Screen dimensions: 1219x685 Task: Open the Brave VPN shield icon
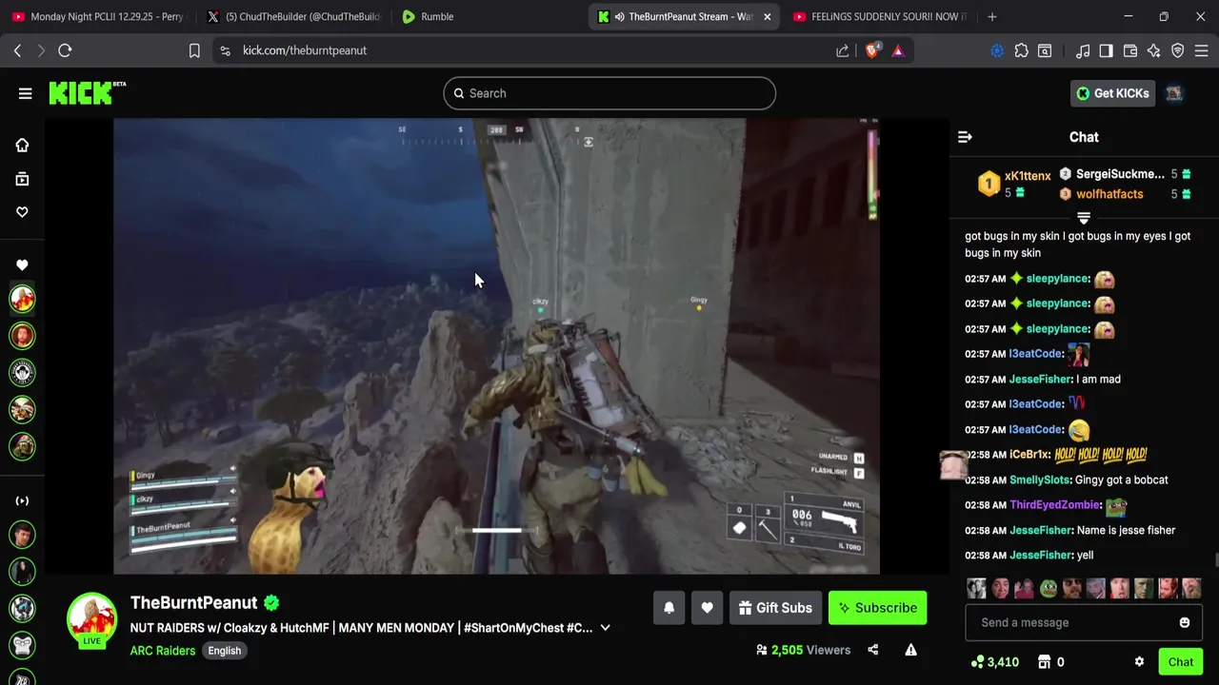pyautogui.click(x=1177, y=50)
